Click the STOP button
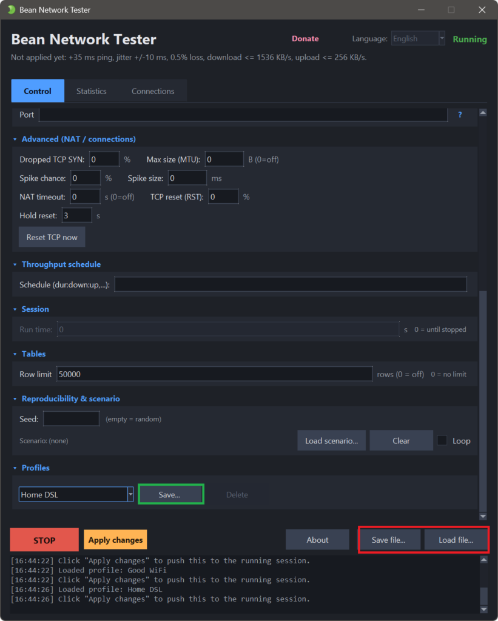 [44, 540]
